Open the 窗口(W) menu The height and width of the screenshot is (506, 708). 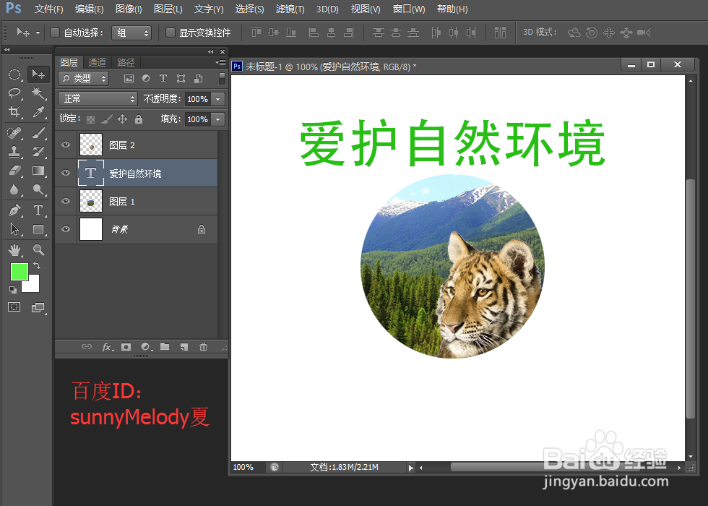click(409, 9)
